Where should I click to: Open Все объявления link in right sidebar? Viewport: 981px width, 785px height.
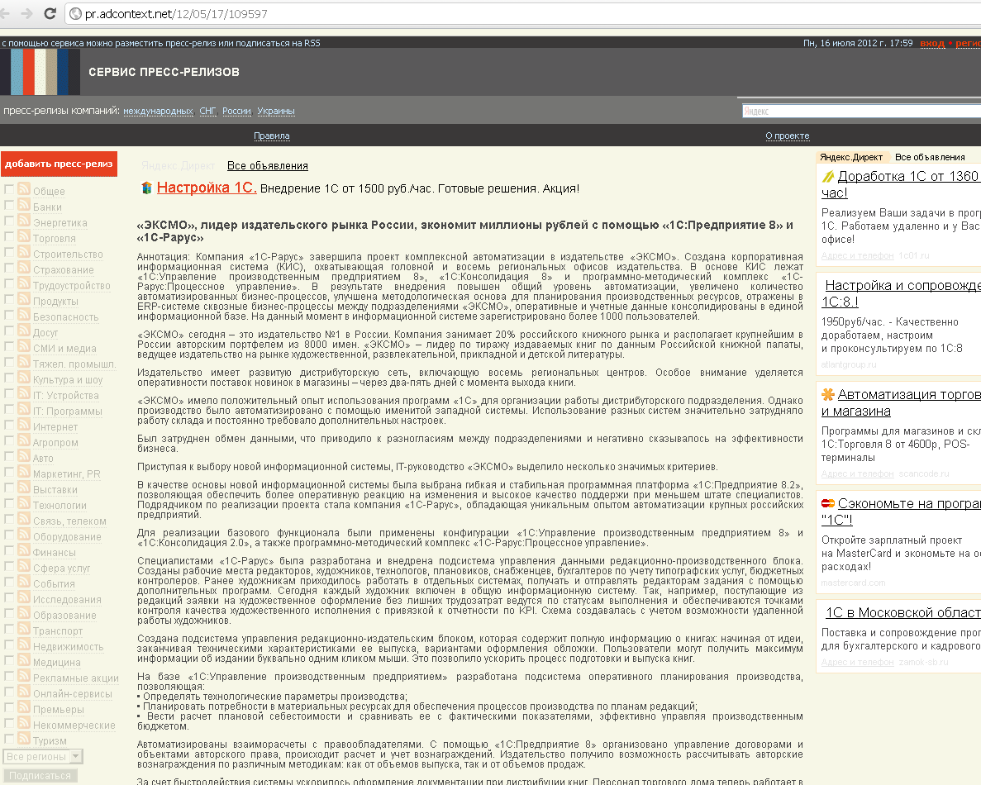tap(930, 157)
